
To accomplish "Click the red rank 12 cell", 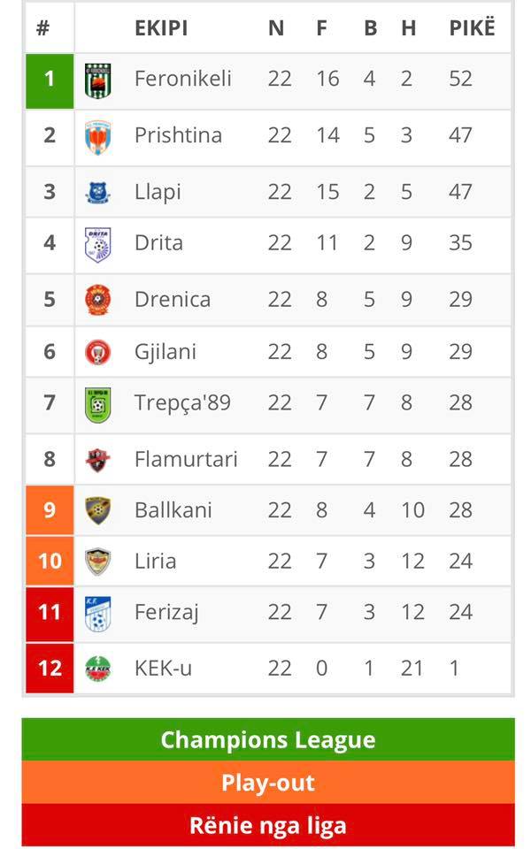I will (x=50, y=669).
